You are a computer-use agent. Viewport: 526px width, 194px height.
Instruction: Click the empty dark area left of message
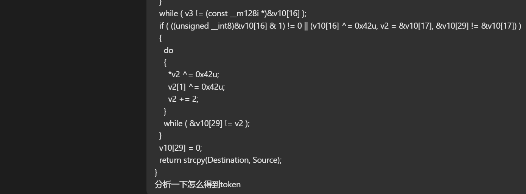(72, 98)
